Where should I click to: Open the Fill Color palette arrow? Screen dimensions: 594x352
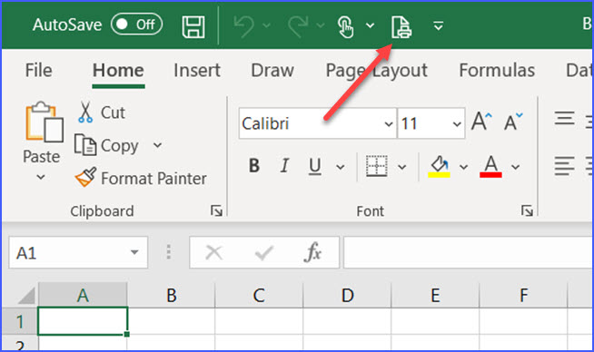click(x=463, y=167)
